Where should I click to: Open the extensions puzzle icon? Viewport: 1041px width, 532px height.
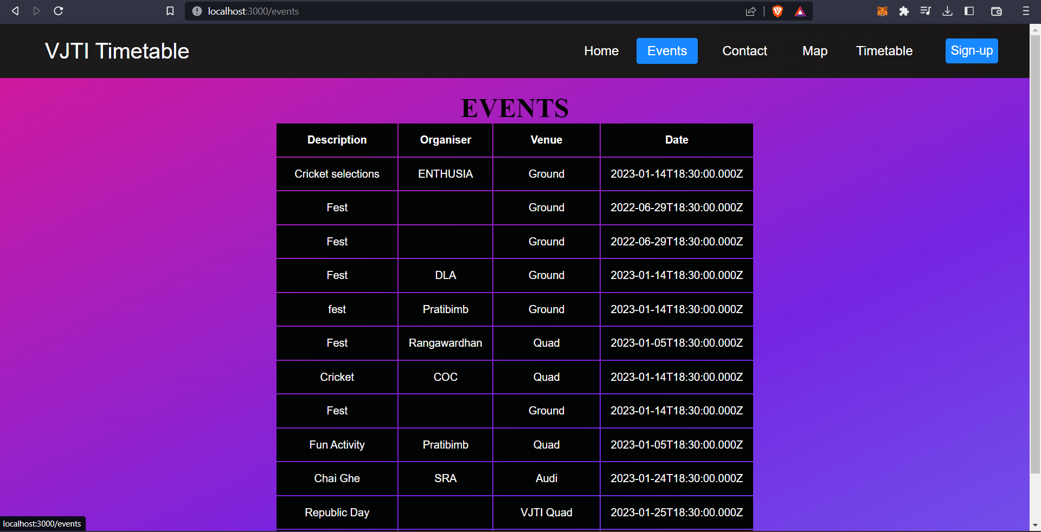[x=904, y=11]
